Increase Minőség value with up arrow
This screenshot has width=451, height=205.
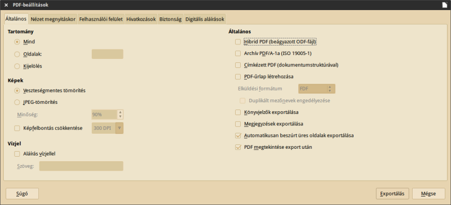[x=120, y=112]
